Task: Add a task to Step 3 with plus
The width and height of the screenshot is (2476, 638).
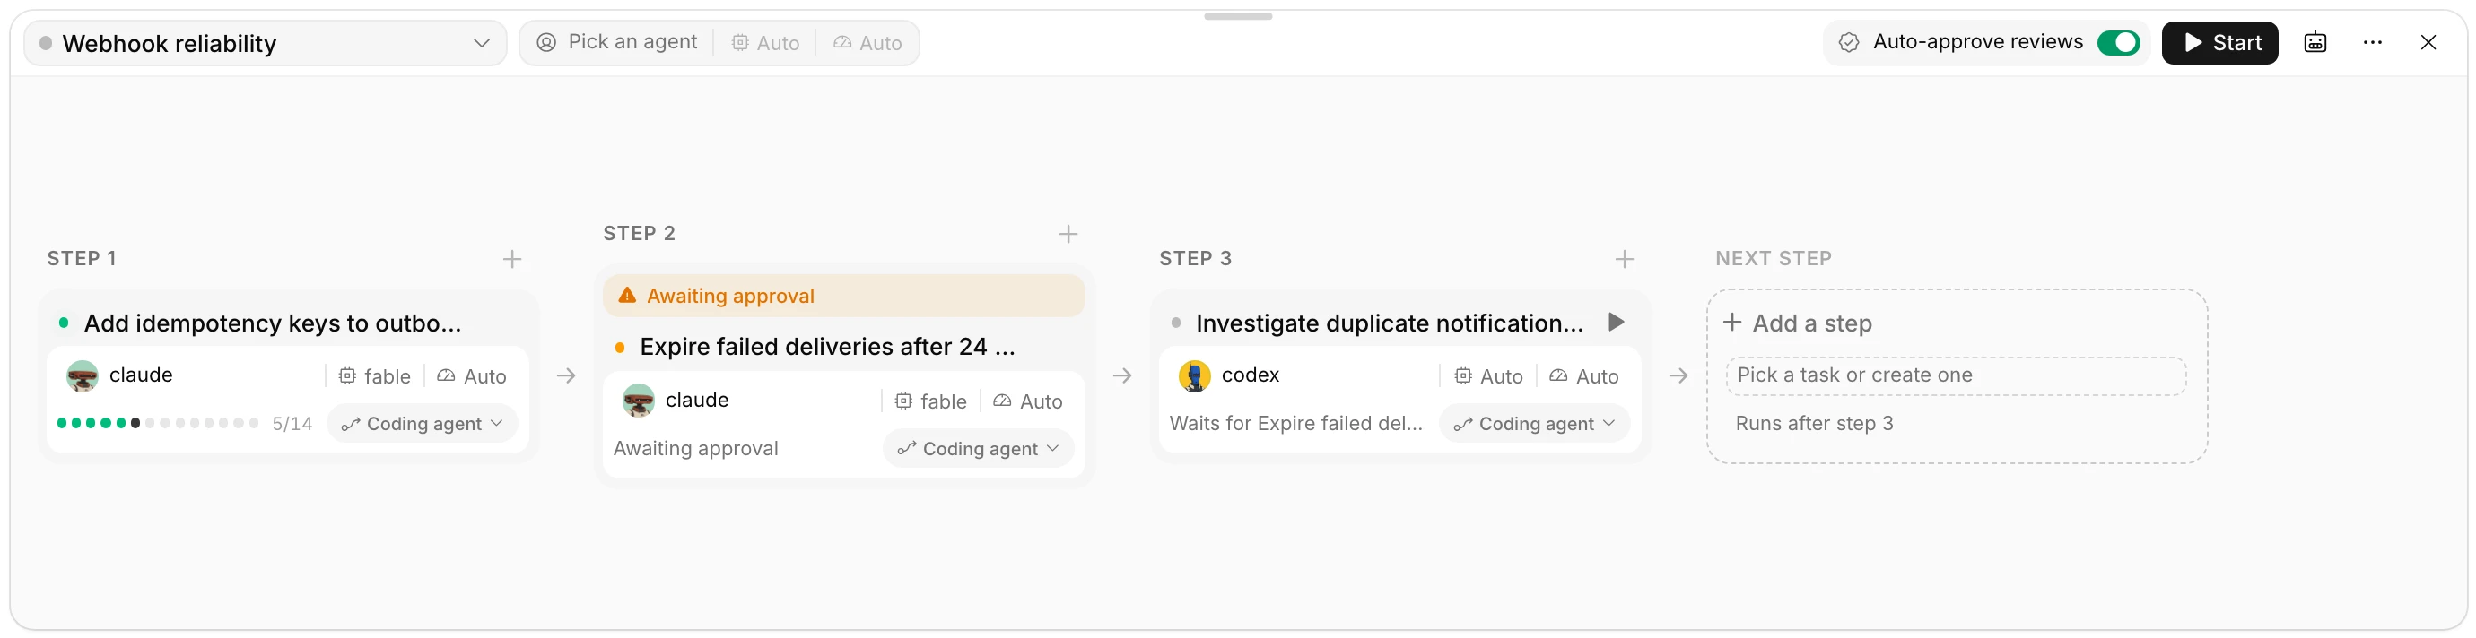Action: (1625, 259)
